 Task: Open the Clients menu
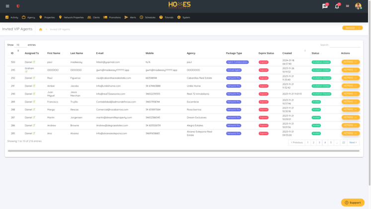tap(93, 17)
